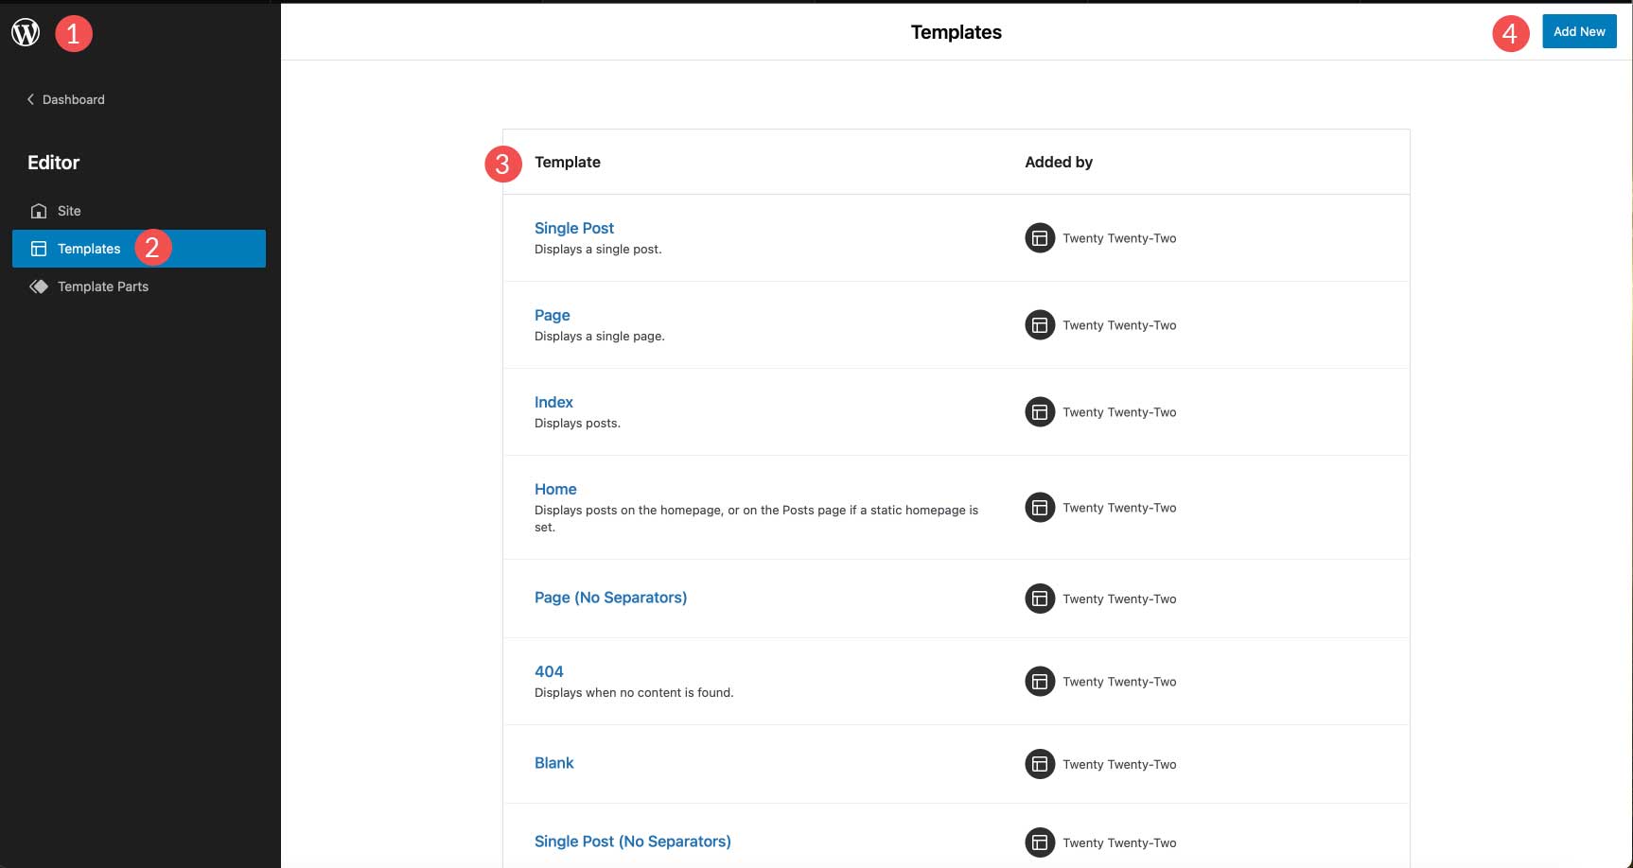Click the theme icon beside Single Post
Viewport: 1633px width, 868px height.
point(1040,237)
